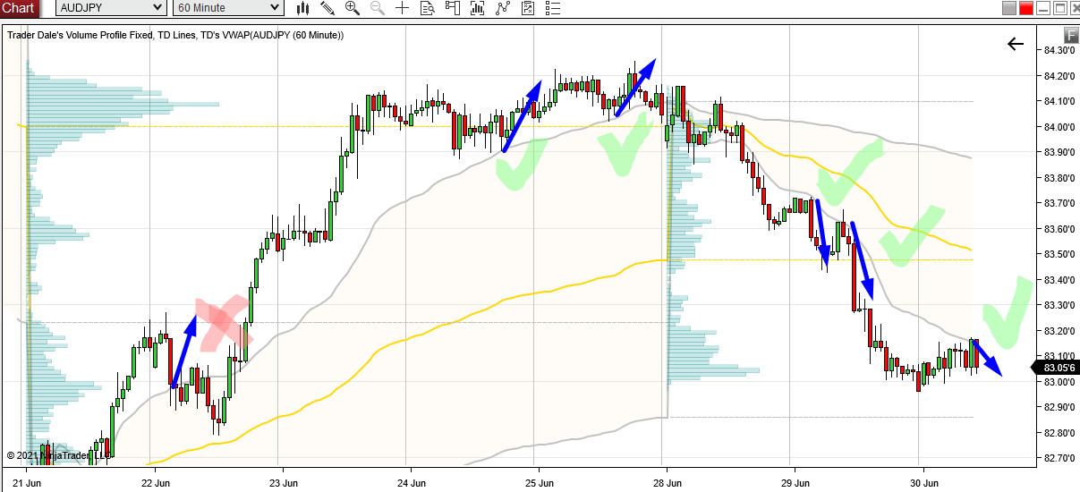Click the zoom in magnifier icon
Viewport: 1080px width, 492px height.
[x=353, y=8]
